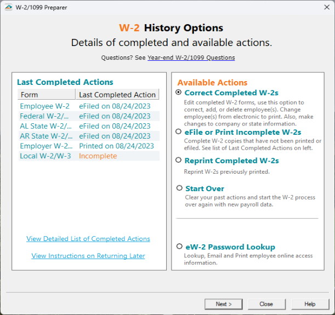Image resolution: width=335 pixels, height=315 pixels.
Task: Open View Detailed List of Completed Actions
Action: point(88,239)
